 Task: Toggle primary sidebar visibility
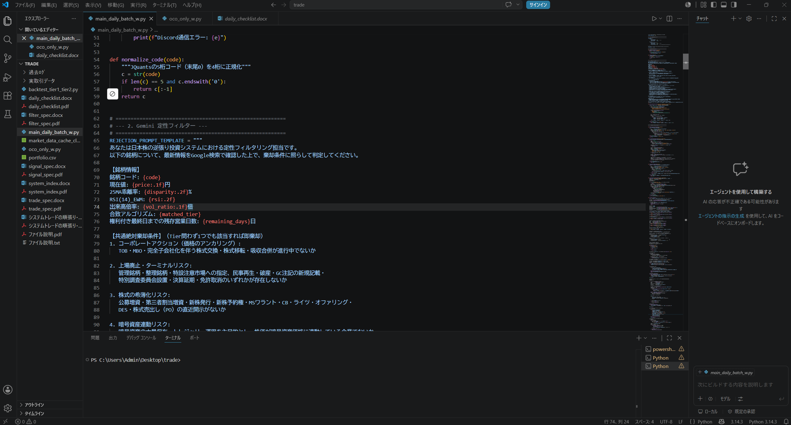pyautogui.click(x=714, y=5)
